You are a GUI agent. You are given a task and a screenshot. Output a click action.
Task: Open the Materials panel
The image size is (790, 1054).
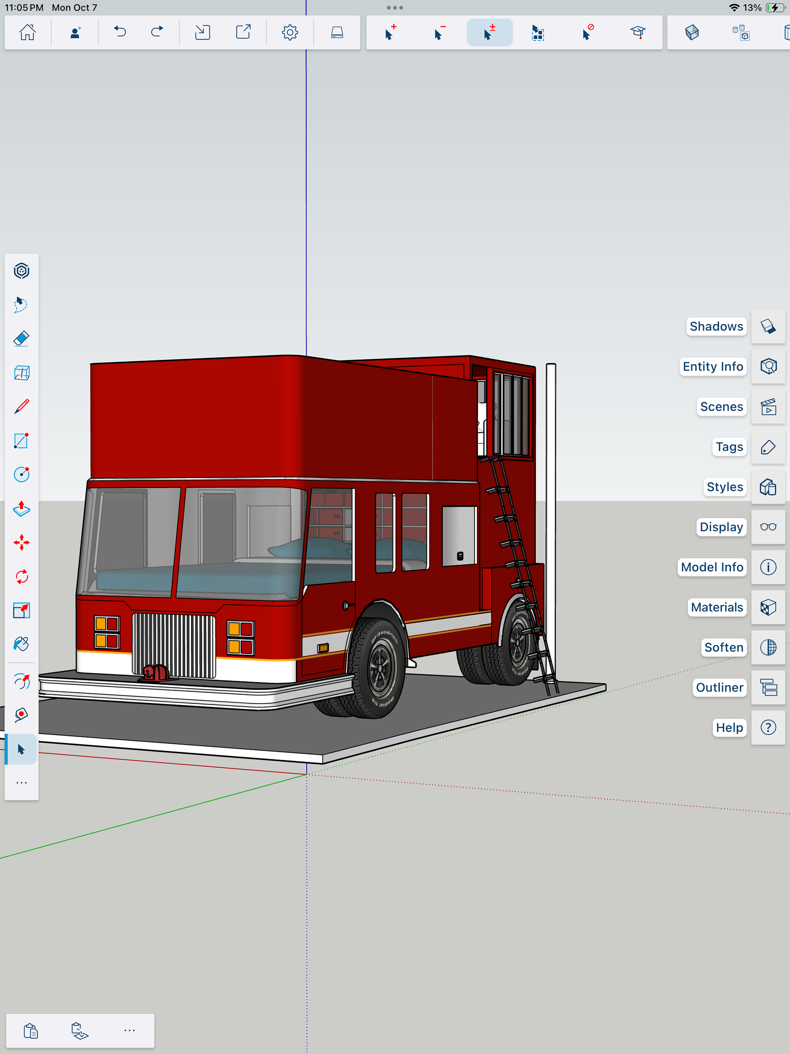(x=768, y=607)
